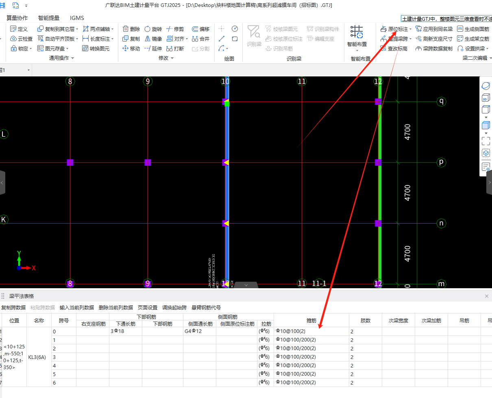Click 删除当前列数据 button
This screenshot has width=492, height=398.
(116, 307)
